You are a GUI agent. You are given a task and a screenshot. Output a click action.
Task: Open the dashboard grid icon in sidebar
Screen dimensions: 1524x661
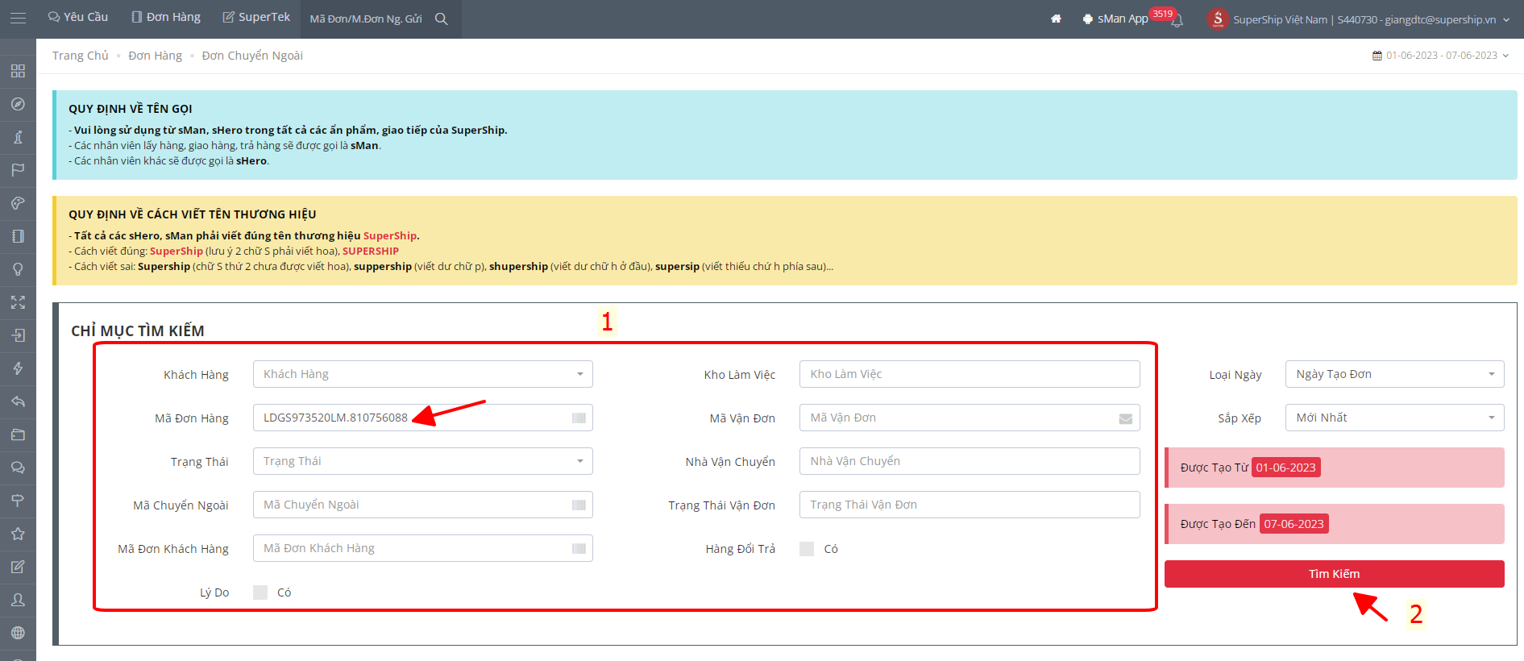click(x=18, y=71)
